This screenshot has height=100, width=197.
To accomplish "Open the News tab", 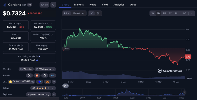I will pos(93,5).
